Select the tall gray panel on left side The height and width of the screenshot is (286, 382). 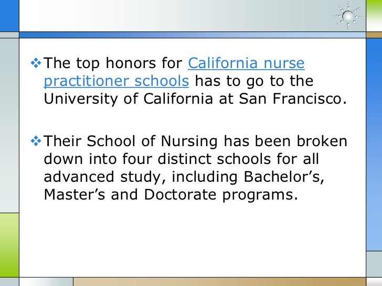[9, 126]
